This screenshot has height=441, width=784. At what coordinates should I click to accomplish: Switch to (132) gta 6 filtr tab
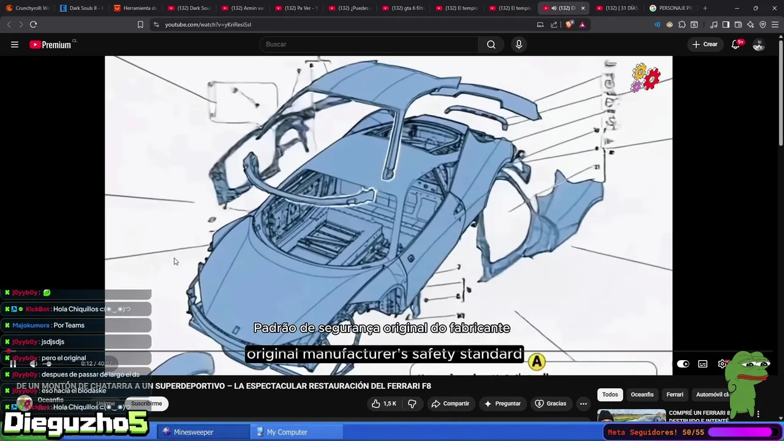pyautogui.click(x=404, y=8)
